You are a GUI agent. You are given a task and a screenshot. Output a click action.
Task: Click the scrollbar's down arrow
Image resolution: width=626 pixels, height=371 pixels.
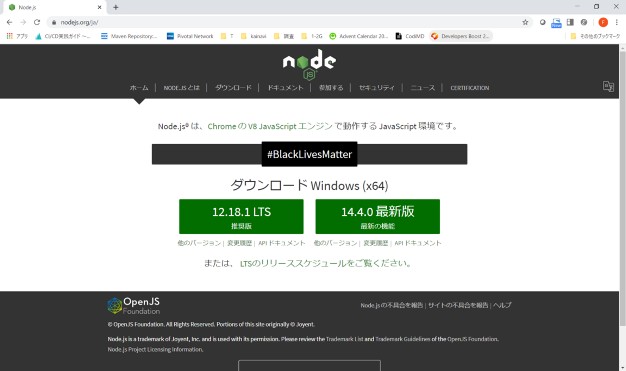click(x=622, y=368)
